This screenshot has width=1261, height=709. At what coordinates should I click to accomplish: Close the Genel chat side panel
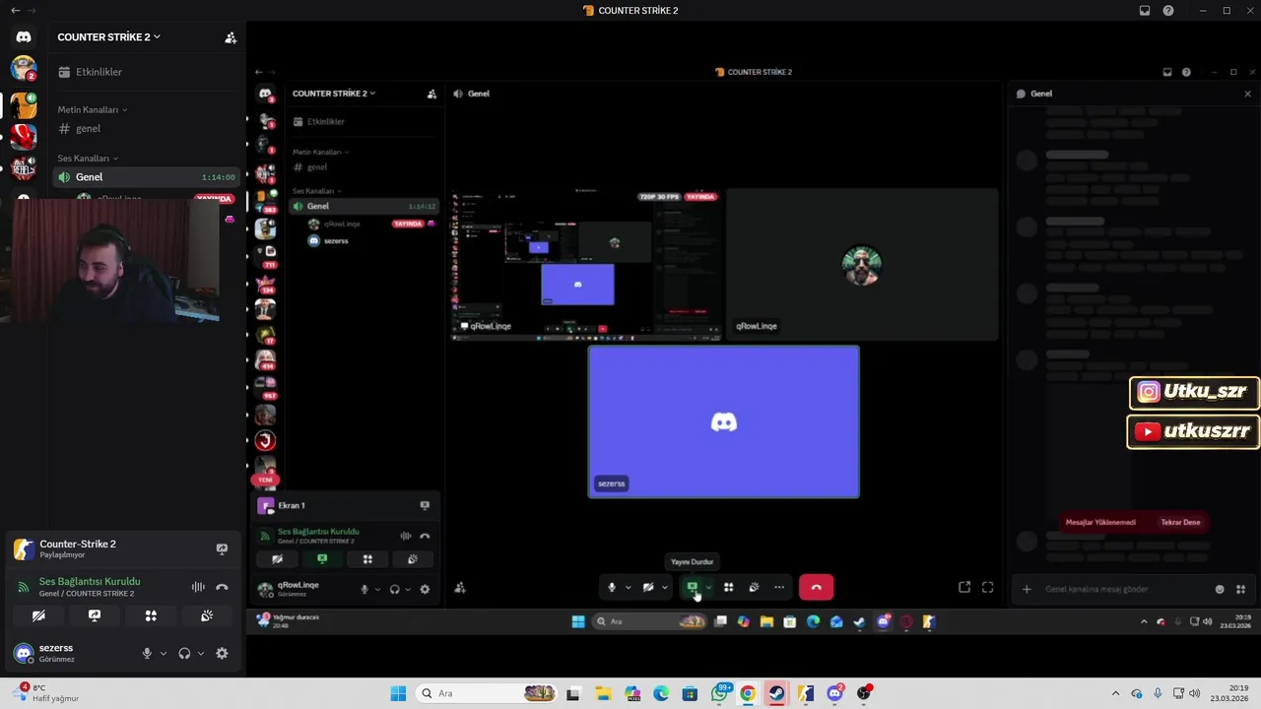[1247, 94]
